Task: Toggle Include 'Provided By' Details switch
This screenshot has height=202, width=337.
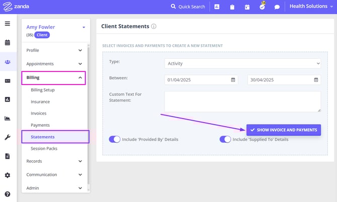Action: click(115, 139)
